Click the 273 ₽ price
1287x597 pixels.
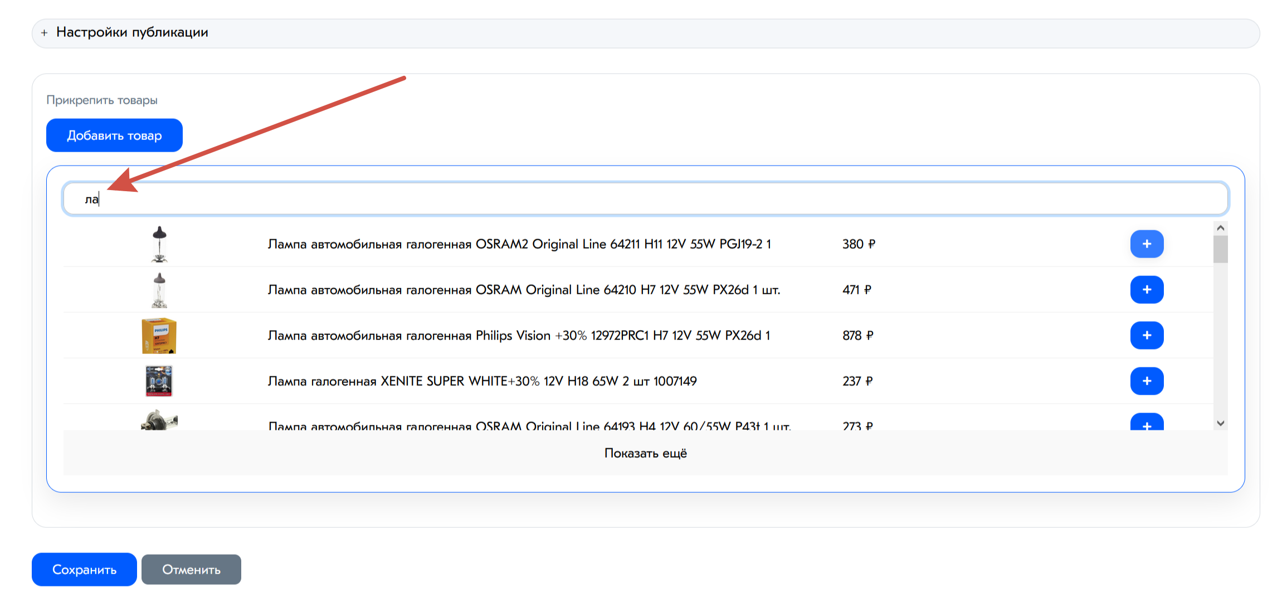(857, 426)
